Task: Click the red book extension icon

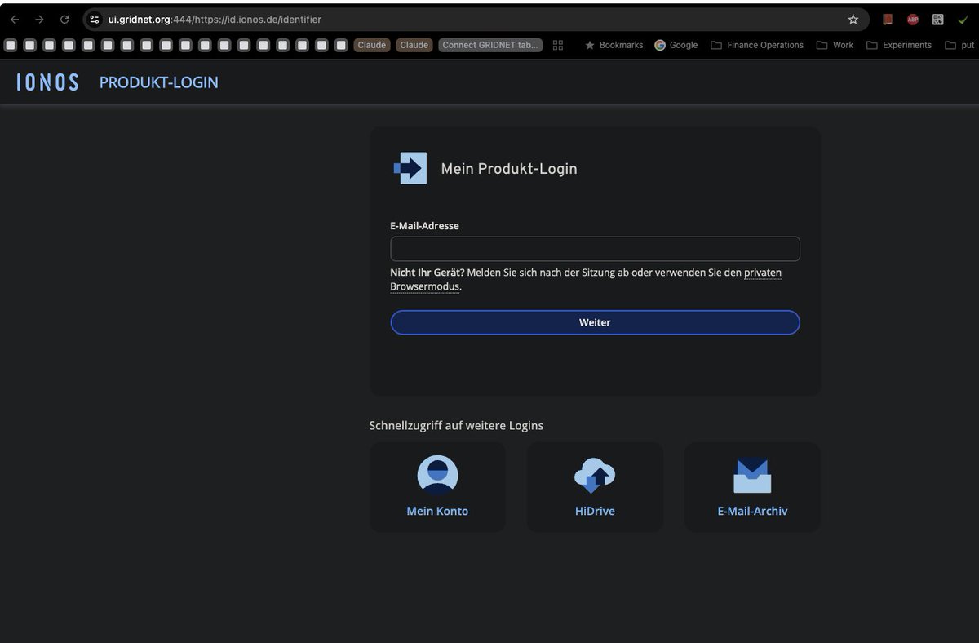Action: click(x=888, y=20)
